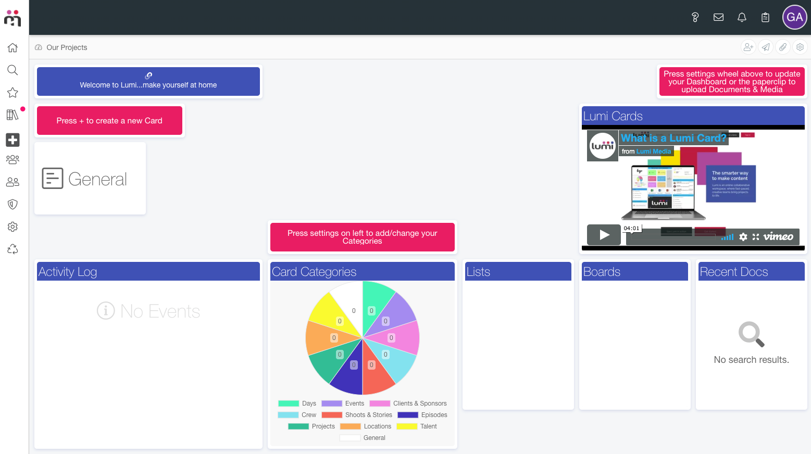Open the Contacts two-person icon

click(13, 182)
